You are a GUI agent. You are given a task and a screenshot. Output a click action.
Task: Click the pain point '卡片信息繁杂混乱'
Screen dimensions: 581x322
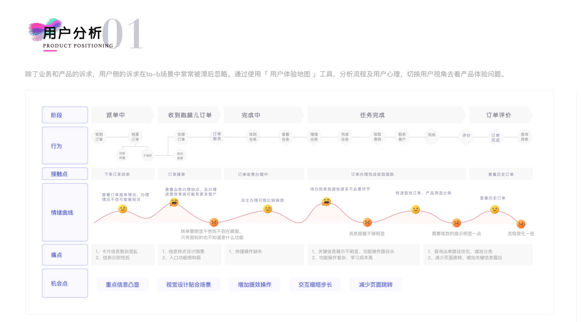tap(117, 251)
